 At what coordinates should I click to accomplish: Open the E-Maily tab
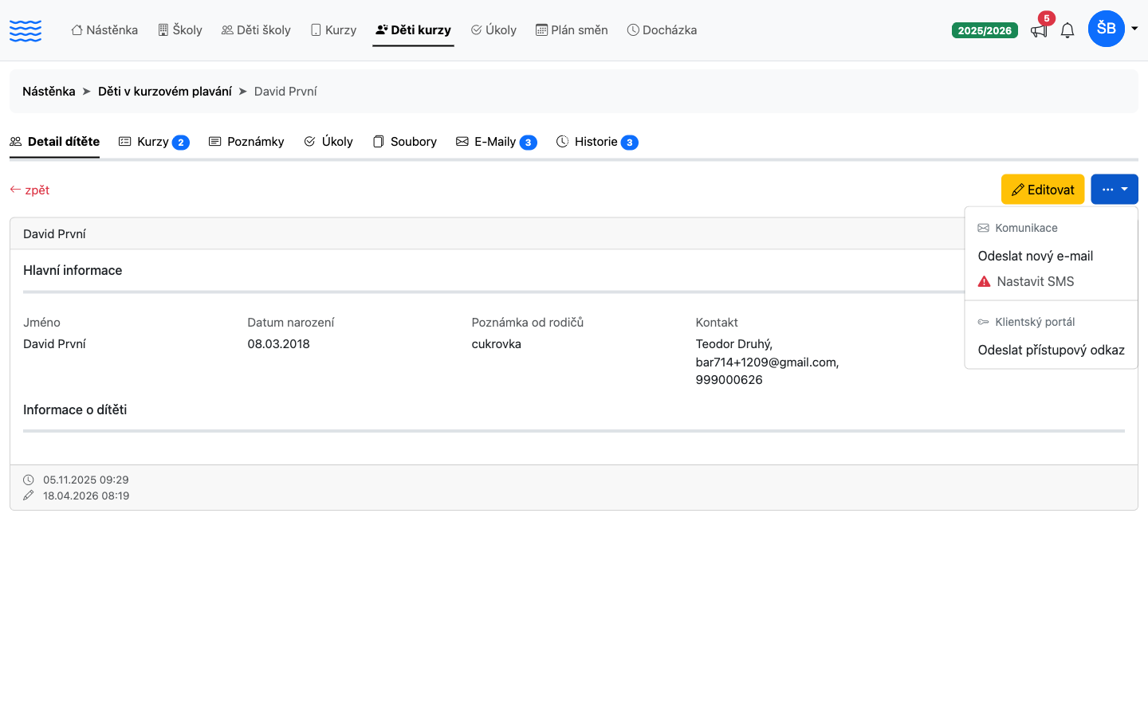497,142
